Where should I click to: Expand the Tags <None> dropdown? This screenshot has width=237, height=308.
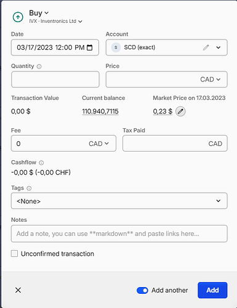click(x=119, y=201)
